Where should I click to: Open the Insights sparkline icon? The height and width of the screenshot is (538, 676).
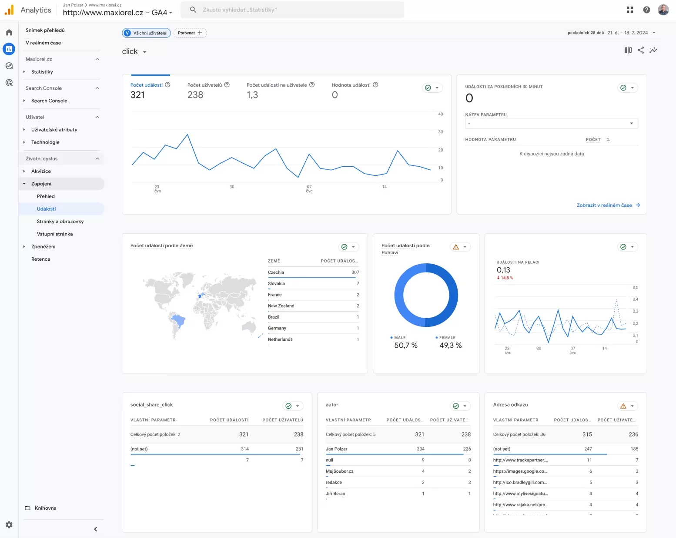(x=653, y=50)
